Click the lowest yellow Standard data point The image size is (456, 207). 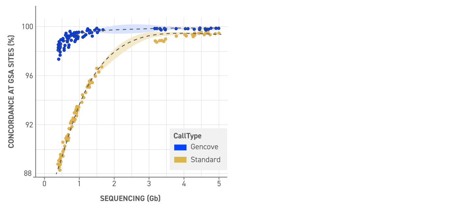pos(60,170)
